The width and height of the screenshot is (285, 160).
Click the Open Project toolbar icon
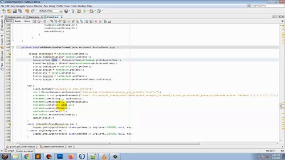pos(15,11)
